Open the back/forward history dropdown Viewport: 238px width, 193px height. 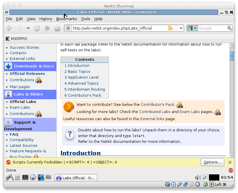pyautogui.click(x=28, y=28)
